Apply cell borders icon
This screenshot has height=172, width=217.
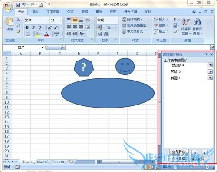coord(27,34)
